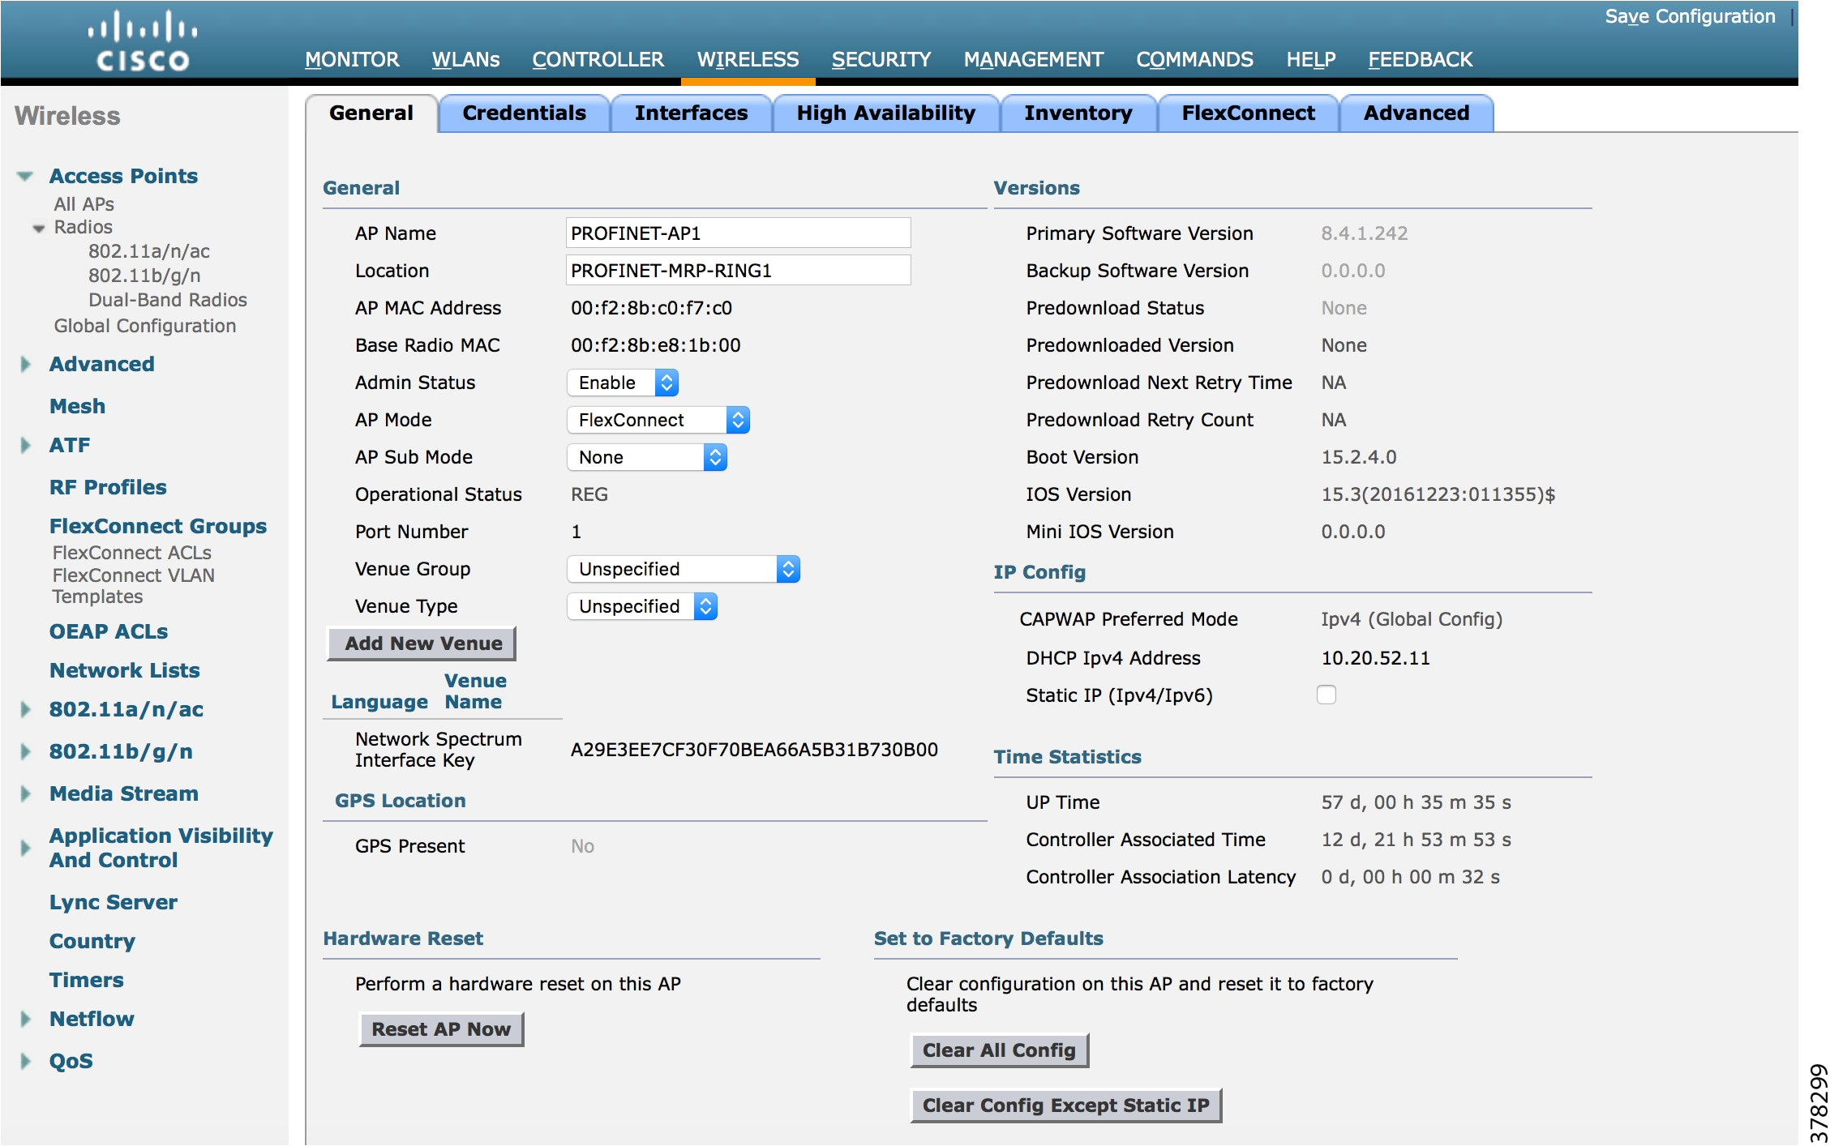Collapse the Access Points tree arrow

[x=25, y=176]
